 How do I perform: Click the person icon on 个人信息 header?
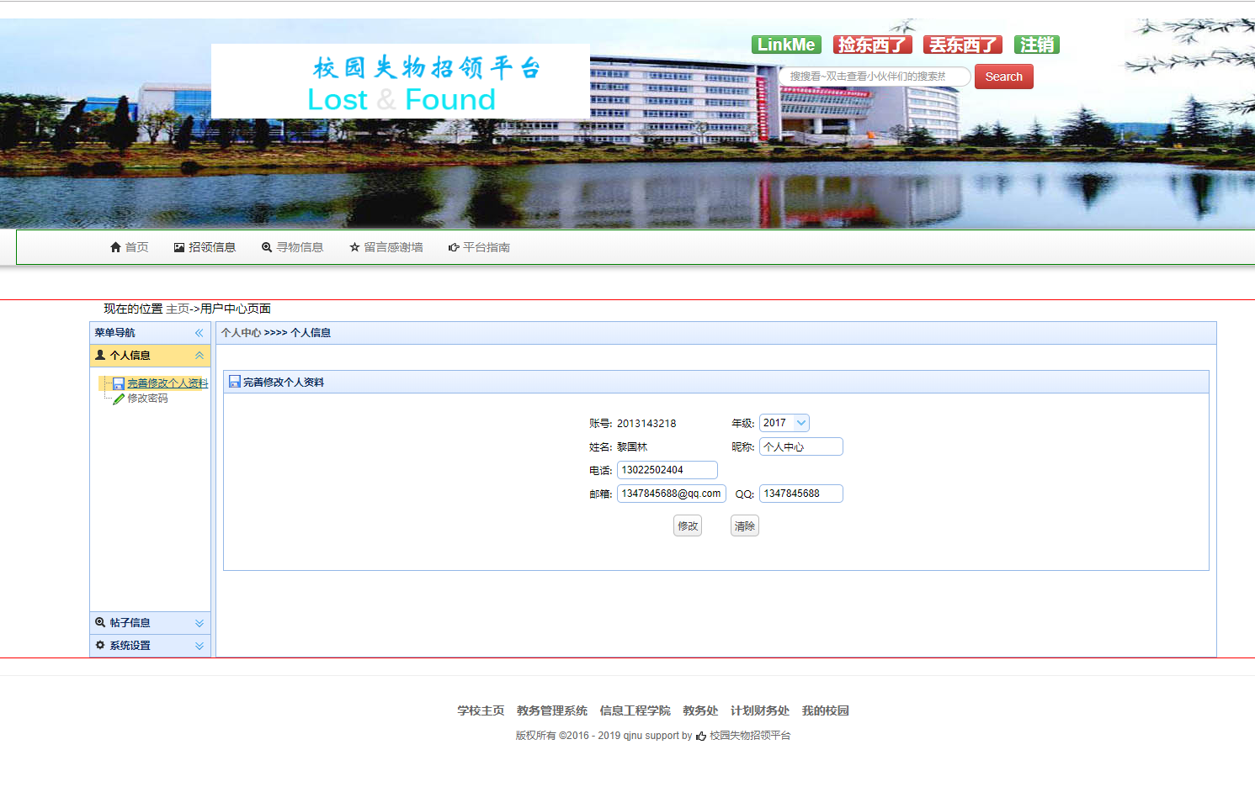[x=101, y=355]
